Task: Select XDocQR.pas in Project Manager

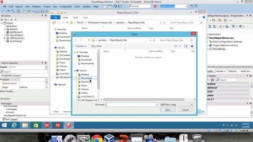Action: click(219, 49)
